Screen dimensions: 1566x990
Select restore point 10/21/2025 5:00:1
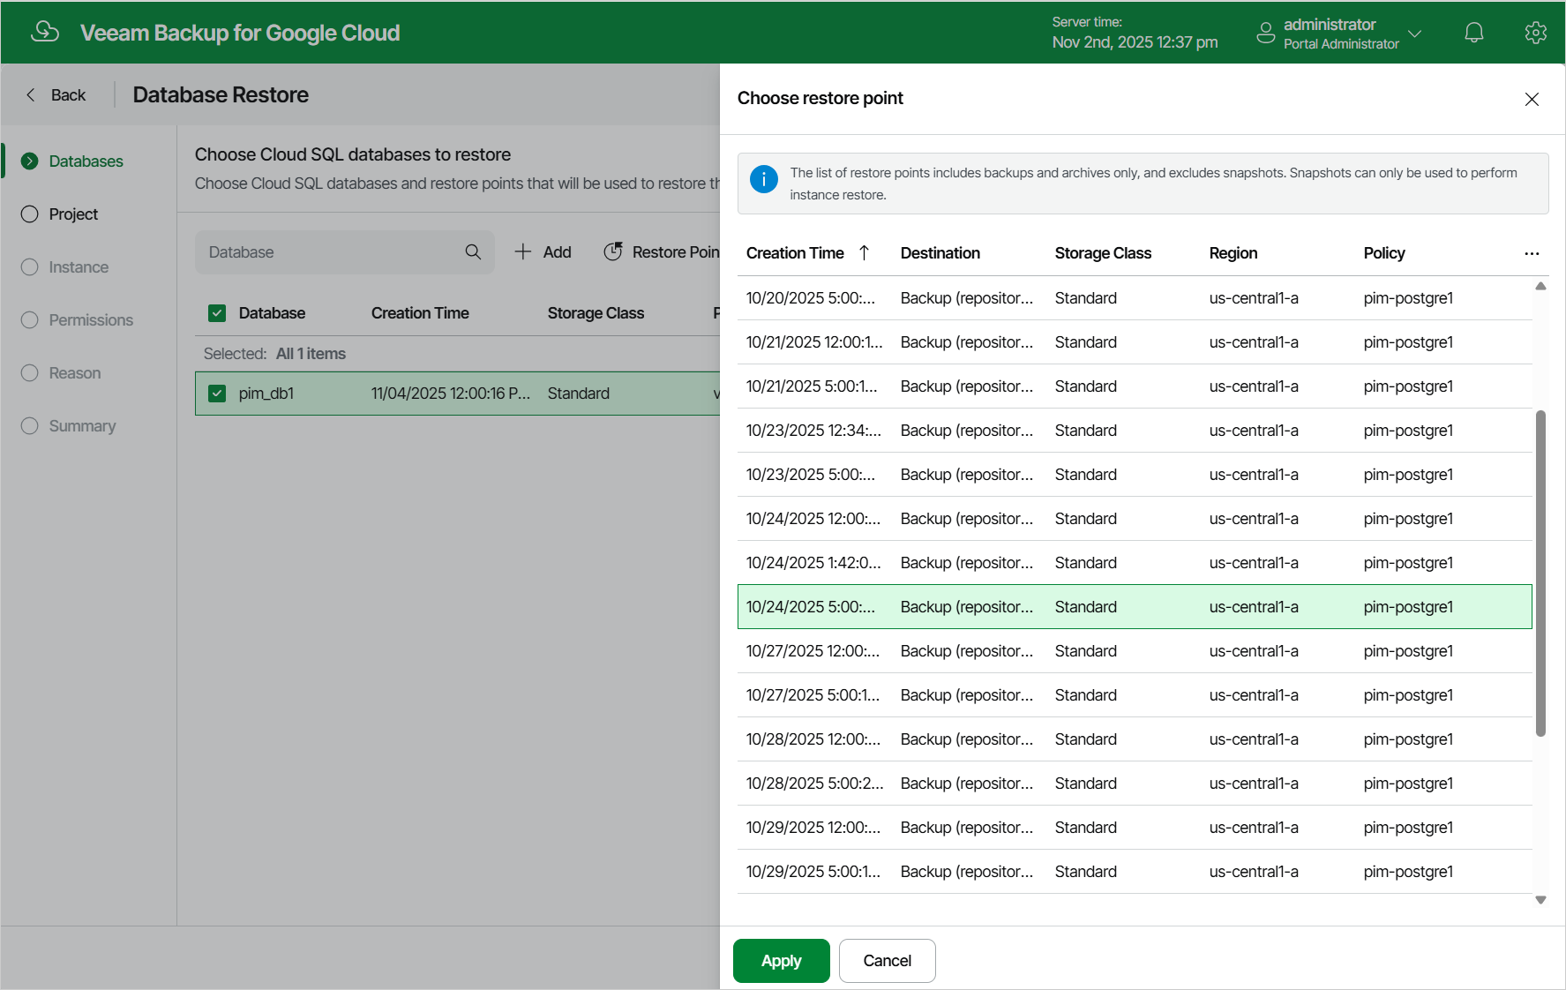(1135, 386)
